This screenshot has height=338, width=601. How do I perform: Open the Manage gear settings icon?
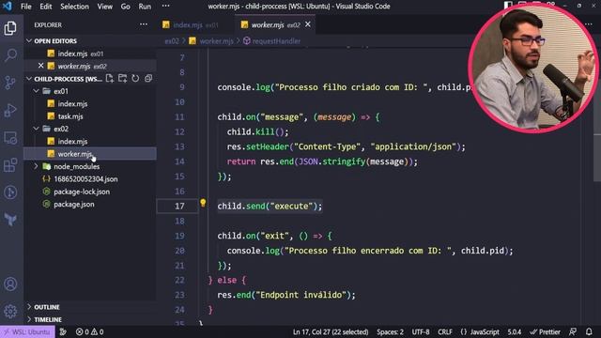(10, 311)
